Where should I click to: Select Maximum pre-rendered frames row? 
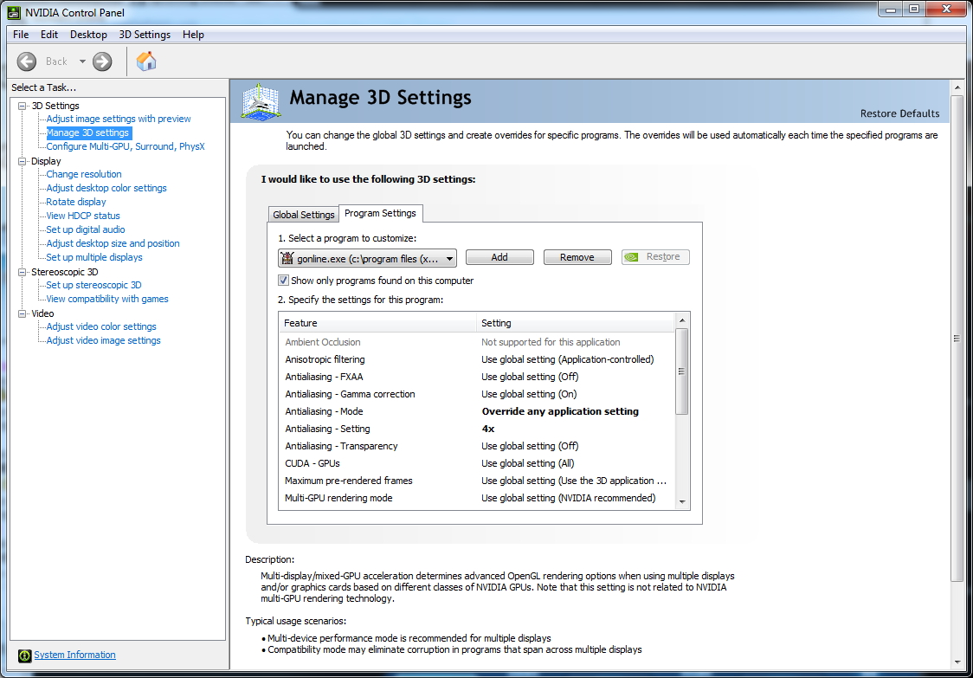476,481
